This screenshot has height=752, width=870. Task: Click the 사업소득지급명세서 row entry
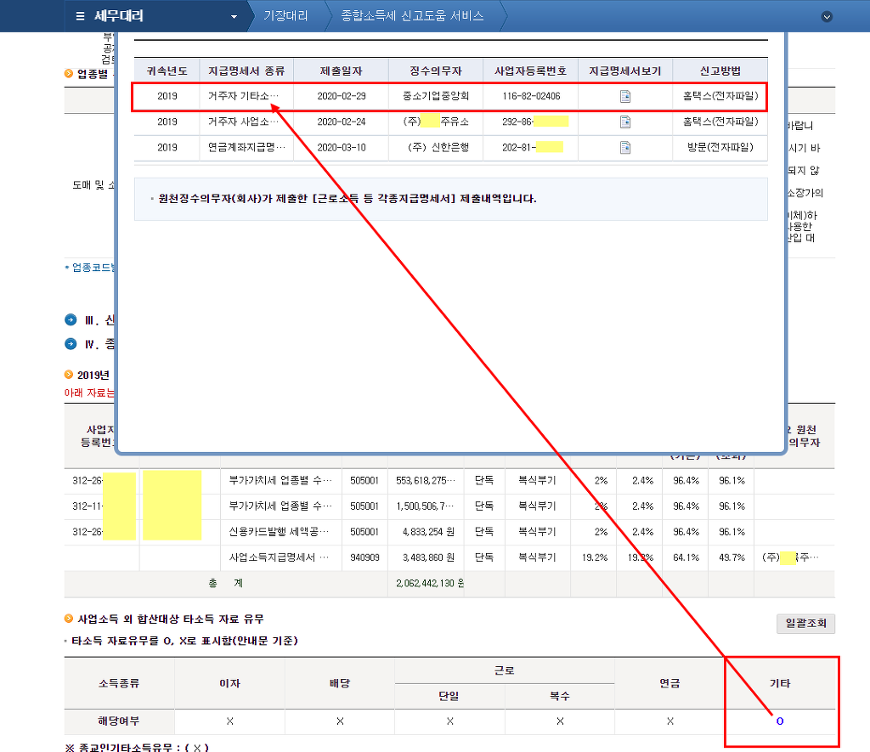point(279,557)
